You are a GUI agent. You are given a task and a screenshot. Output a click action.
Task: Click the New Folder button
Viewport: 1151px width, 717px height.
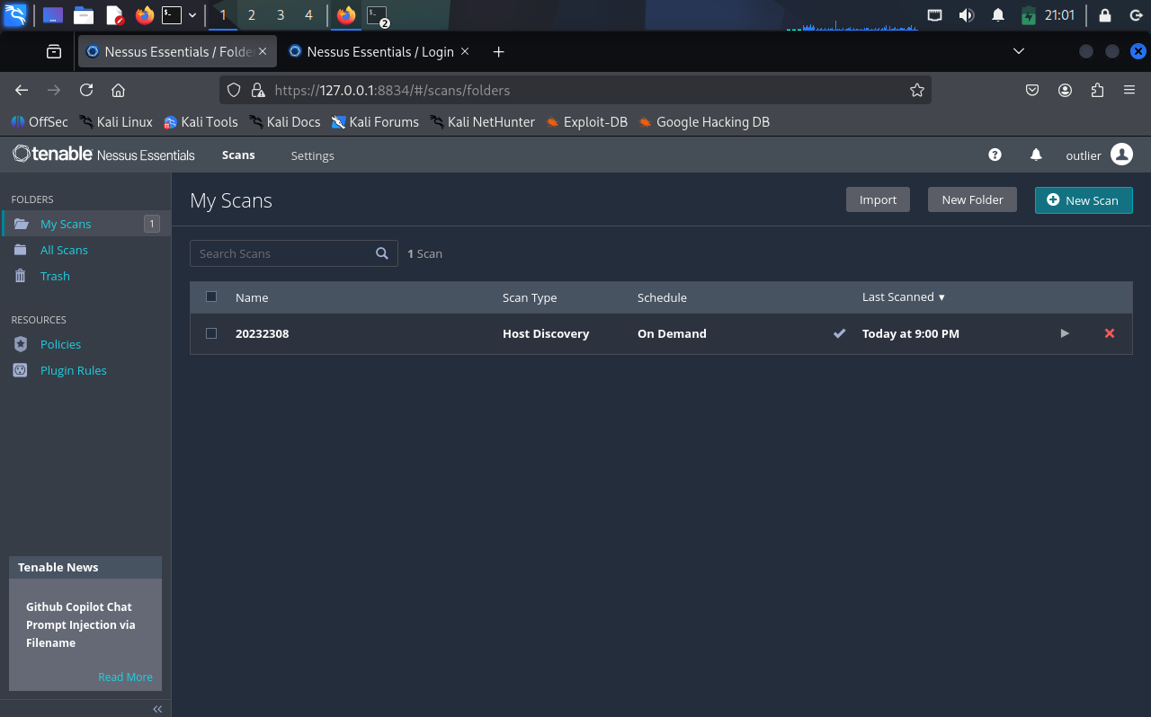click(972, 199)
